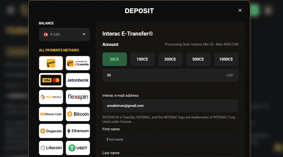This screenshot has height=157, width=283.
Task: Choose the 200C$ amount button
Action: [x=170, y=59]
